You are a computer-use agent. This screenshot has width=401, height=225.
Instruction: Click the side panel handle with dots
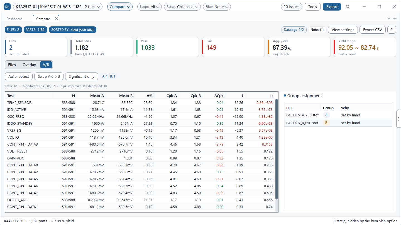[x=398, y=119]
